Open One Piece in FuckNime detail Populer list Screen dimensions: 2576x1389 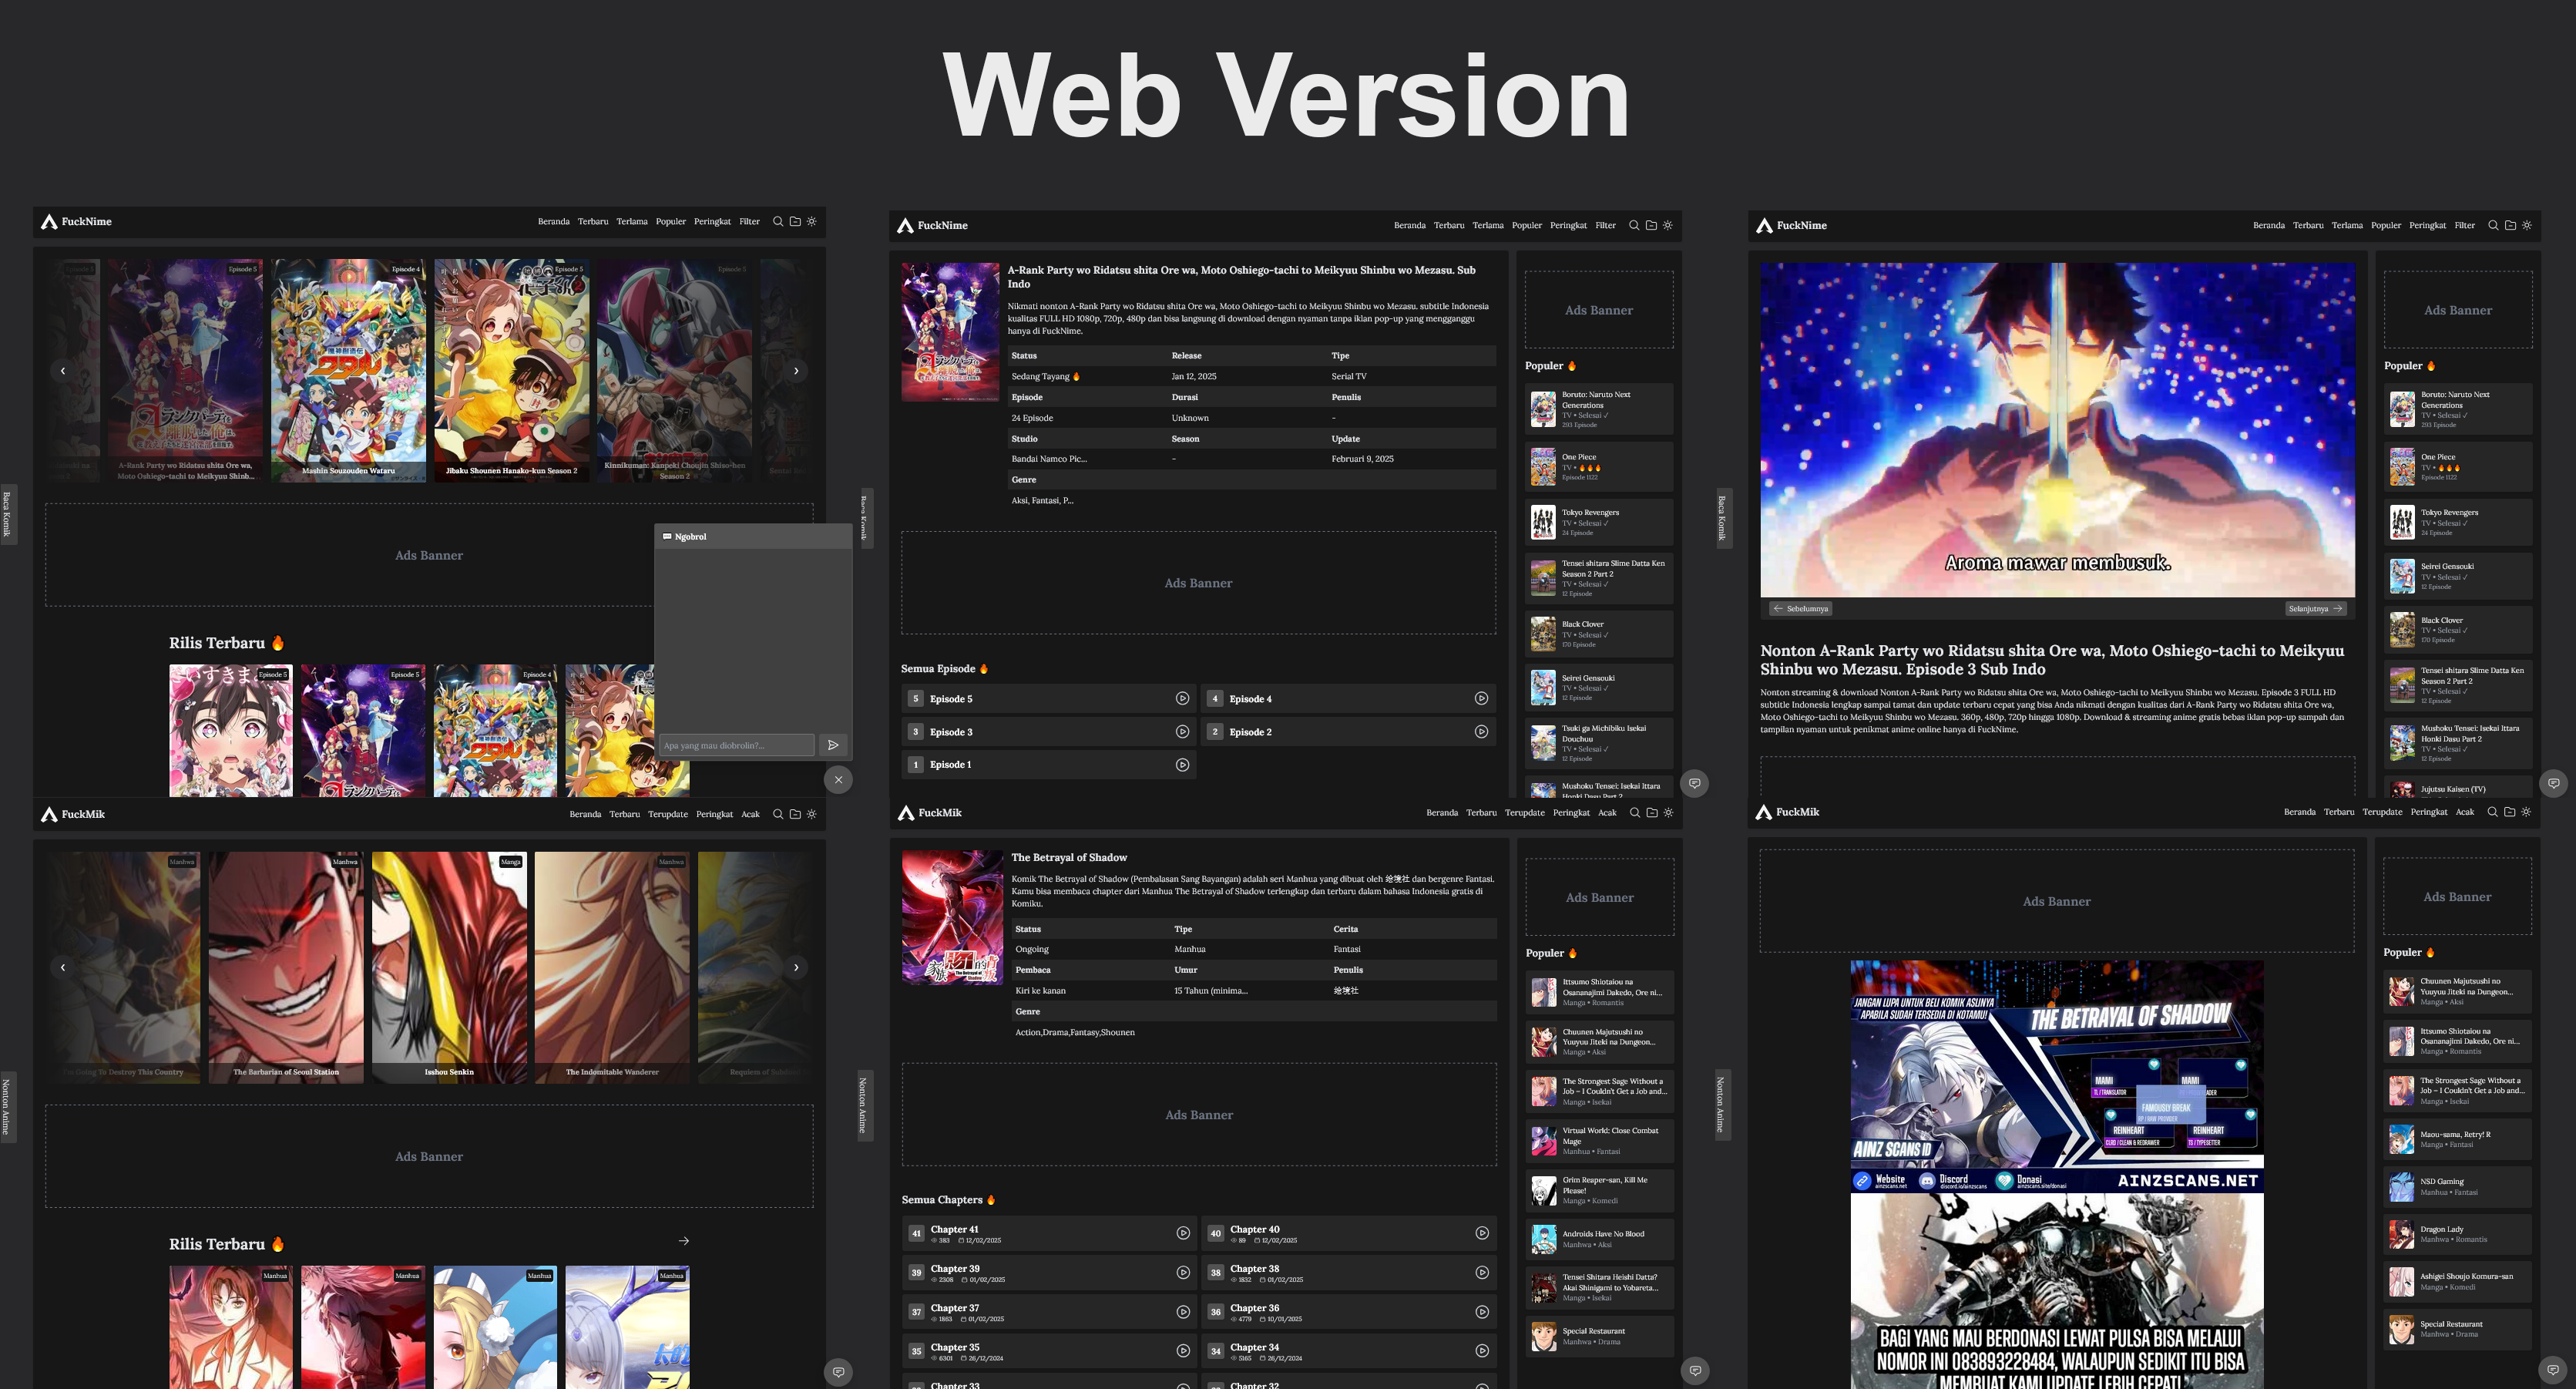point(1599,467)
